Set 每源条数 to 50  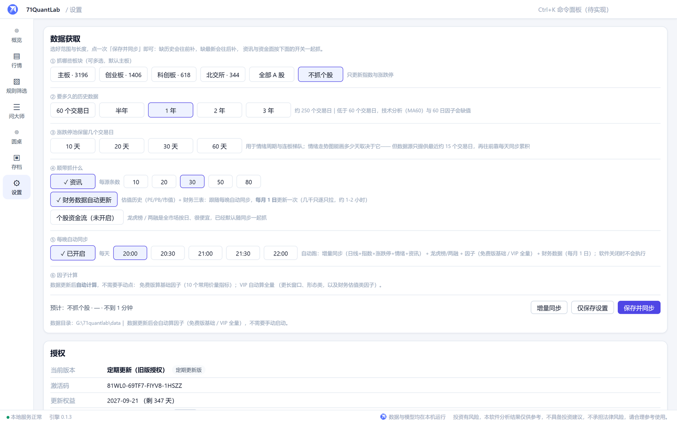coord(220,182)
